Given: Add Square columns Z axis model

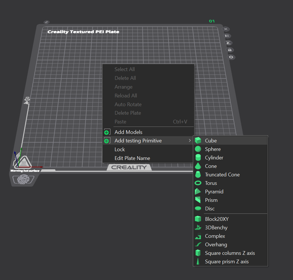Looking at the screenshot, I should [230, 253].
